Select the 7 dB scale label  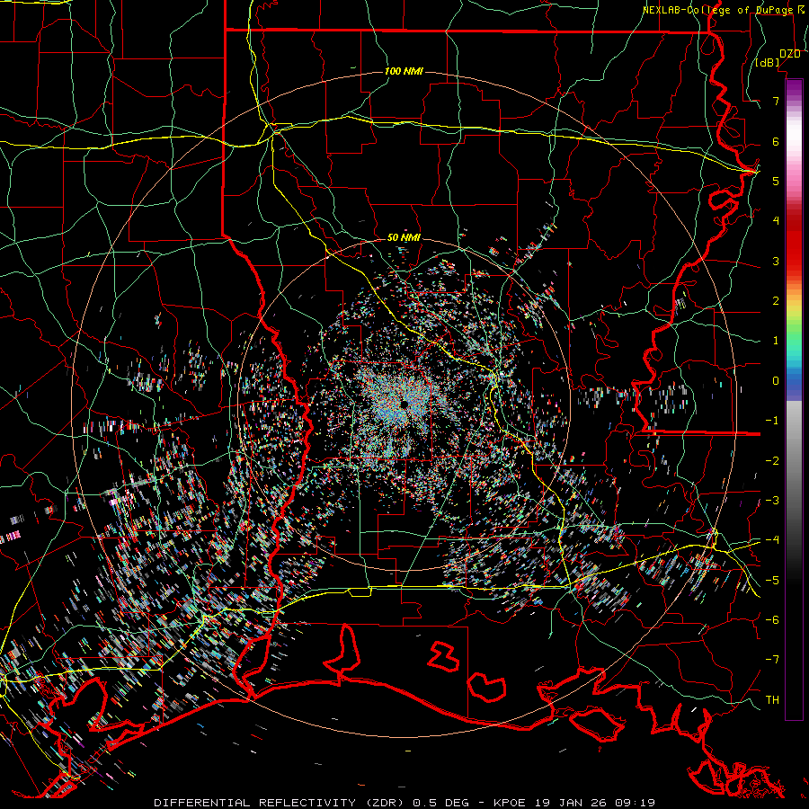point(776,101)
